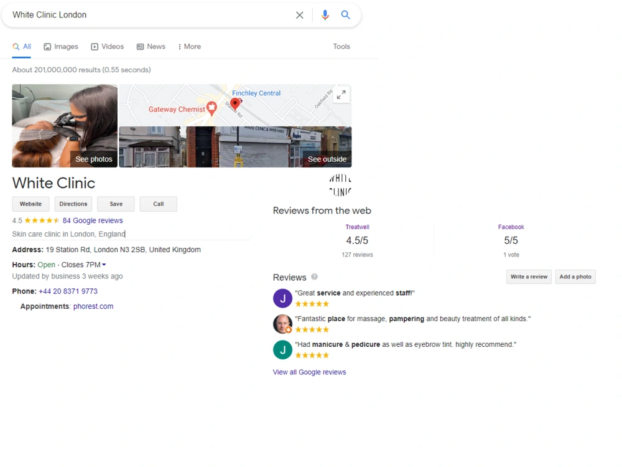Image resolution: width=622 pixels, height=467 pixels.
Task: Click the Gateway Chemist map pin
Action: [211, 108]
